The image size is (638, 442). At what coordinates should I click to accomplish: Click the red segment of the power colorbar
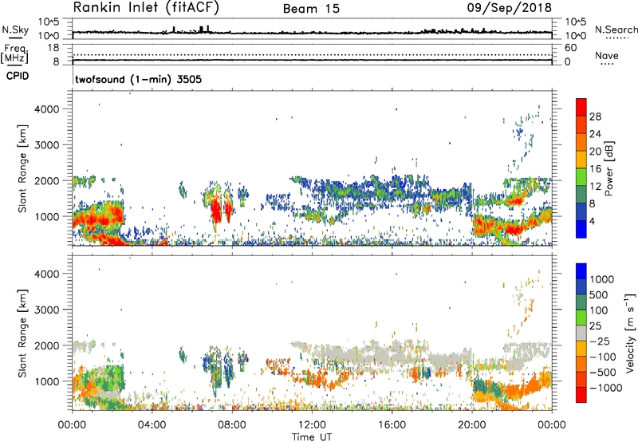pos(581,107)
